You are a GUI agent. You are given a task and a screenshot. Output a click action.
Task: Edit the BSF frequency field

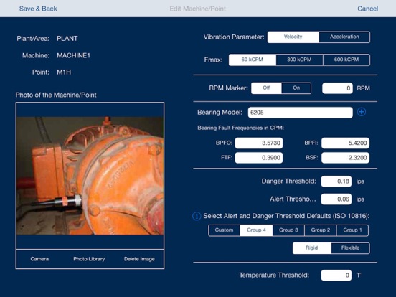pos(346,158)
